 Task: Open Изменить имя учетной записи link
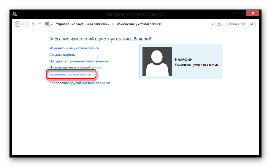click(x=74, y=48)
